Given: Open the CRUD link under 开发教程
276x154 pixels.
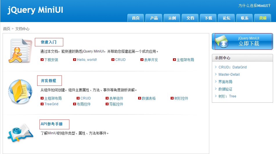Looking at the screenshot, I should 86,98.
